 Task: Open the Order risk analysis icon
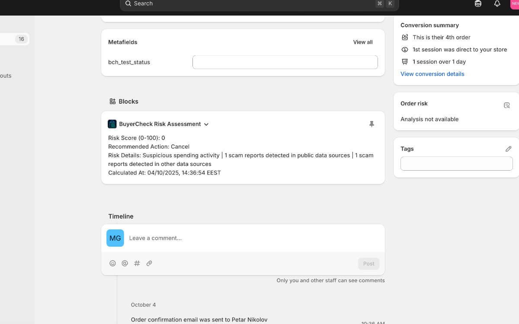click(507, 105)
